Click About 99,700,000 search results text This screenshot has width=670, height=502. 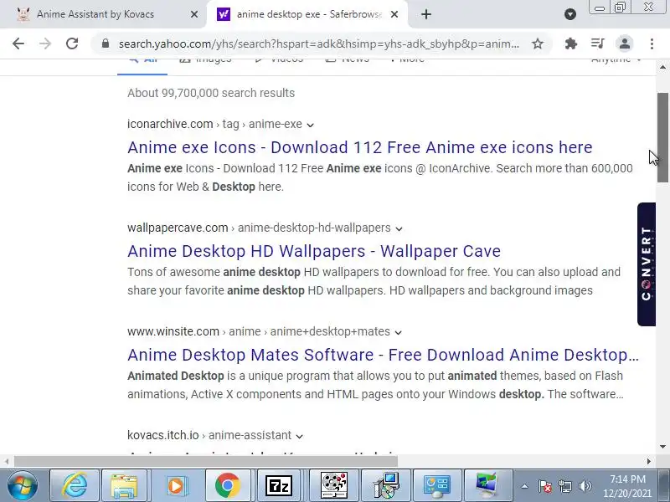click(211, 93)
